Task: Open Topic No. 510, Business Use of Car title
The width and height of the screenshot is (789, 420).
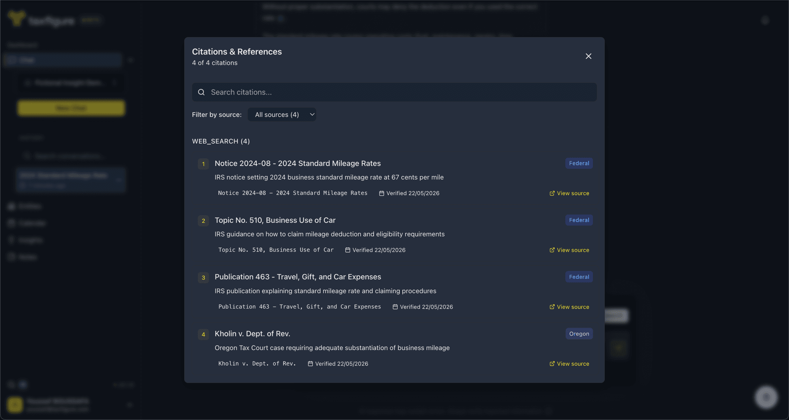Action: (x=275, y=220)
